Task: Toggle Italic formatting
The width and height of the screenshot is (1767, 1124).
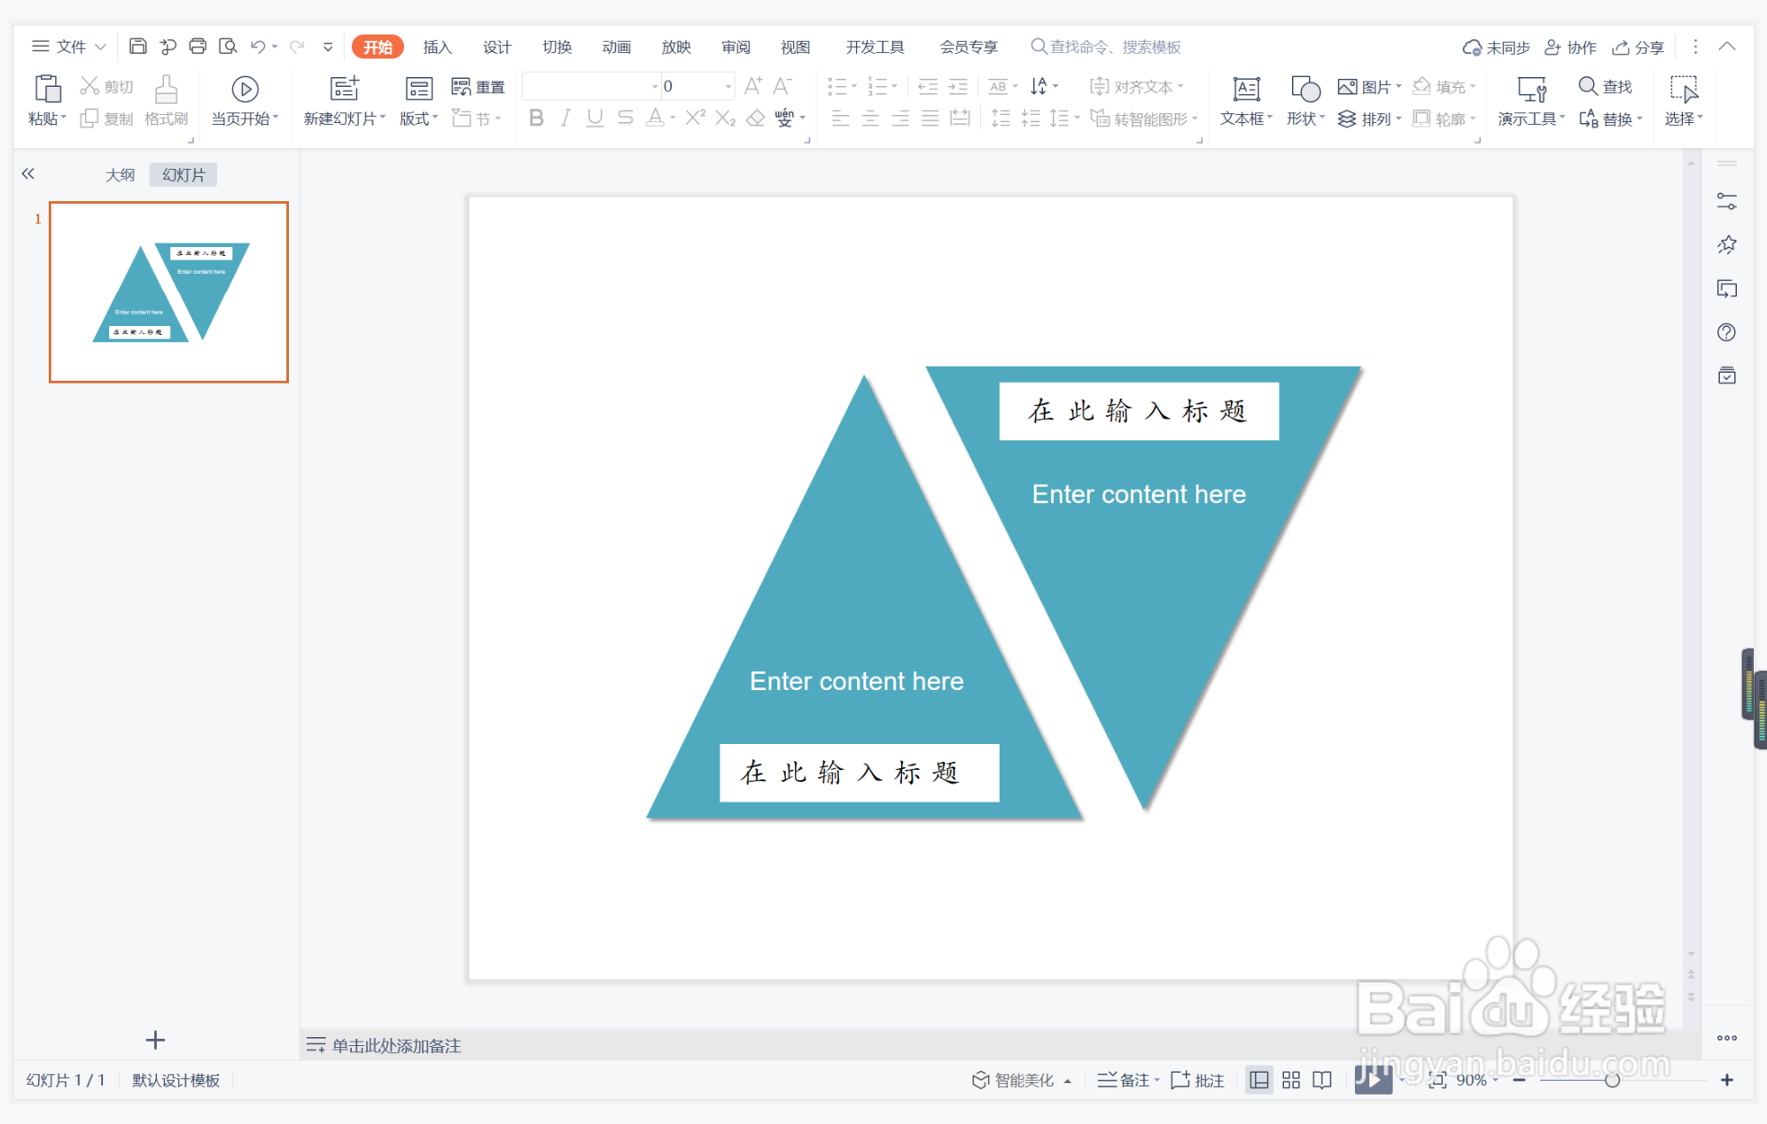Action: [565, 118]
